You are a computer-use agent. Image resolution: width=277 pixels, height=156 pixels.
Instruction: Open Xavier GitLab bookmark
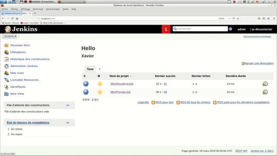10,23
